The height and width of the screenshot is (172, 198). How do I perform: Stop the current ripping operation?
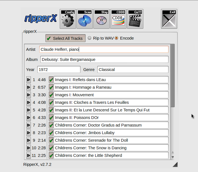tap(102, 19)
